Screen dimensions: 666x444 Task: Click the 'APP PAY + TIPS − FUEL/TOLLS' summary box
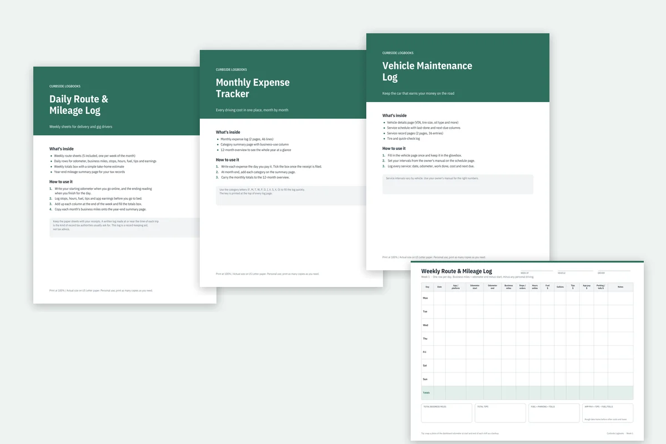coord(607,413)
